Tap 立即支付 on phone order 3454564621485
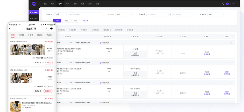Viewport: 244px width, 112px height. click(x=48, y=91)
